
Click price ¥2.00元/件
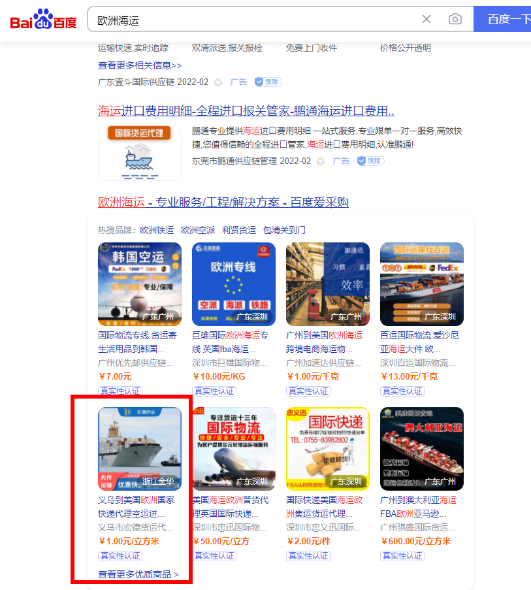pos(309,542)
